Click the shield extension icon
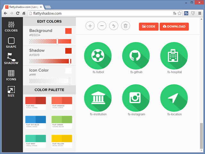Screen dimensions: 205x154 193,13
